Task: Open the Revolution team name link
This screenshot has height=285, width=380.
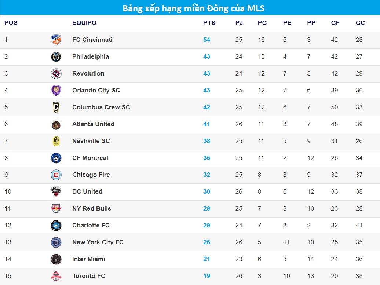Action: (x=88, y=73)
